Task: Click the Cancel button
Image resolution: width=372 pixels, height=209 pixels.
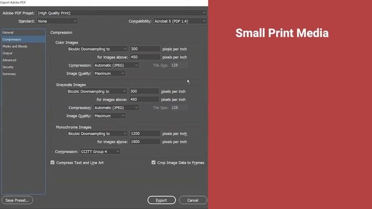Action: pyautogui.click(x=192, y=200)
